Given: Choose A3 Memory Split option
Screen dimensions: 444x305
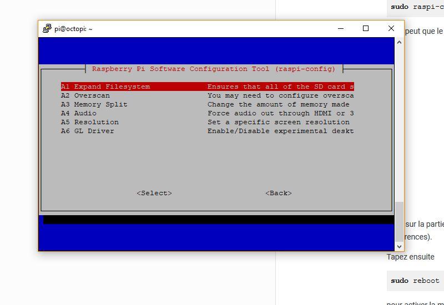Looking at the screenshot, I should [207, 104].
